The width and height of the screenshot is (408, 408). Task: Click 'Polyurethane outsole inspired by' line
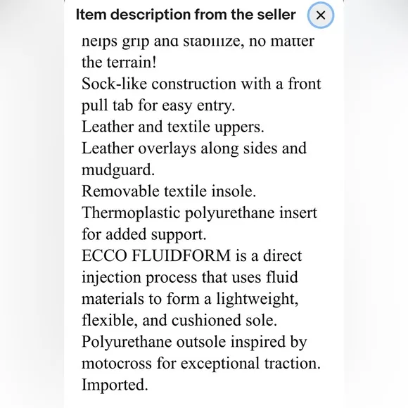point(194,342)
